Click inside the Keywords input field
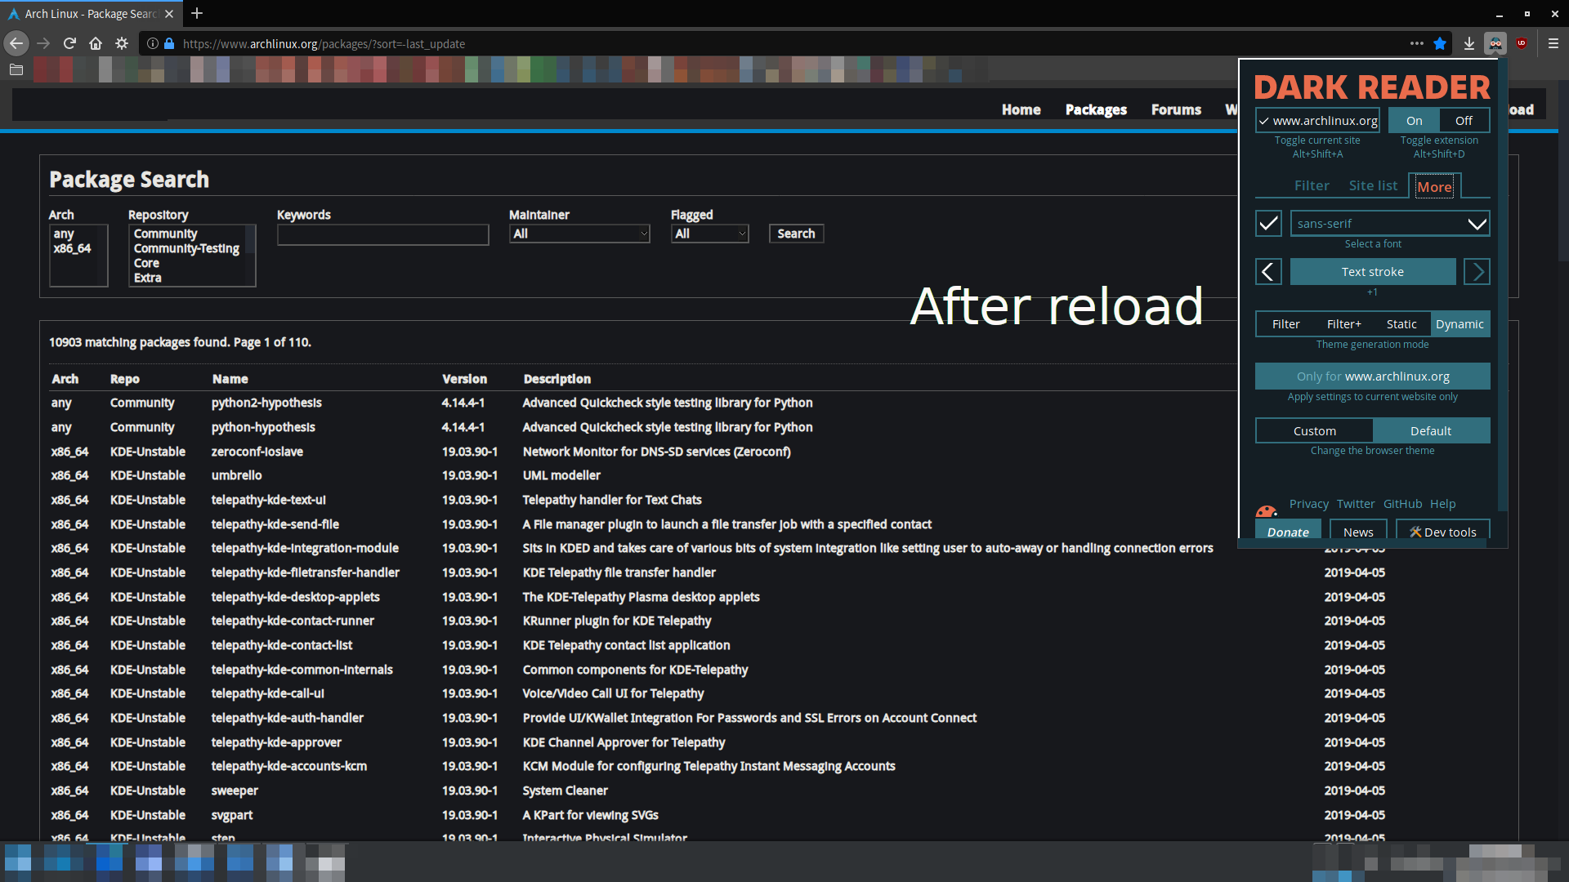The image size is (1569, 882). 383,234
